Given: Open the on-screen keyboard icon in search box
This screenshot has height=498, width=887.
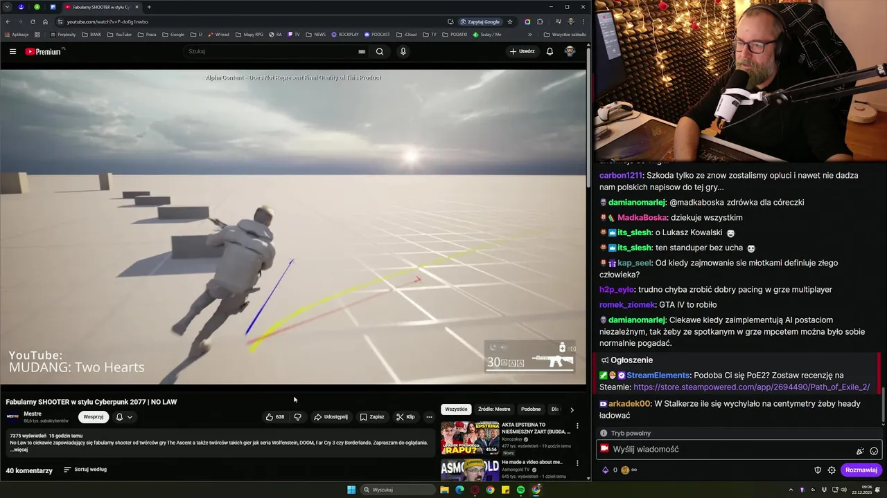Looking at the screenshot, I should (362, 51).
